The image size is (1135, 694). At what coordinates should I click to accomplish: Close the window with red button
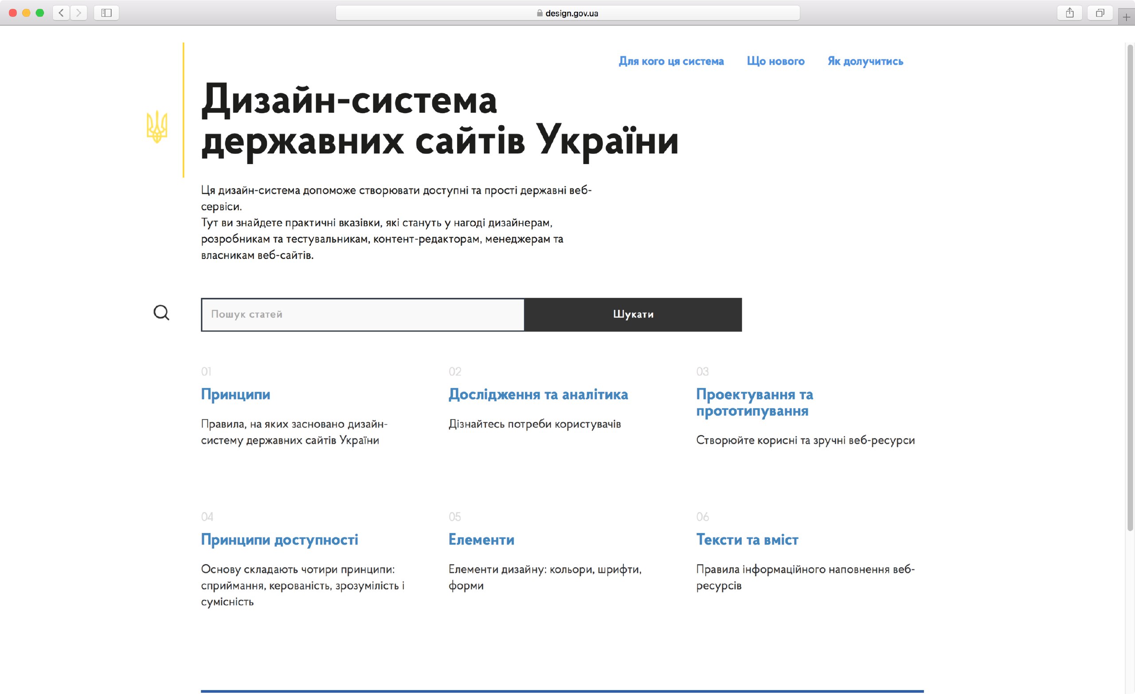click(13, 13)
